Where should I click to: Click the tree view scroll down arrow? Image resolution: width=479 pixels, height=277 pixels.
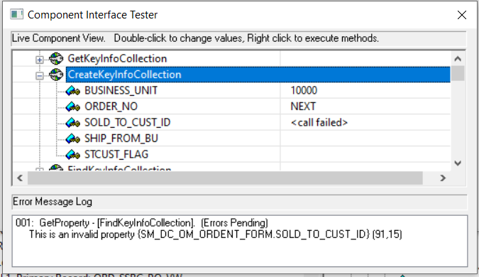(458, 163)
